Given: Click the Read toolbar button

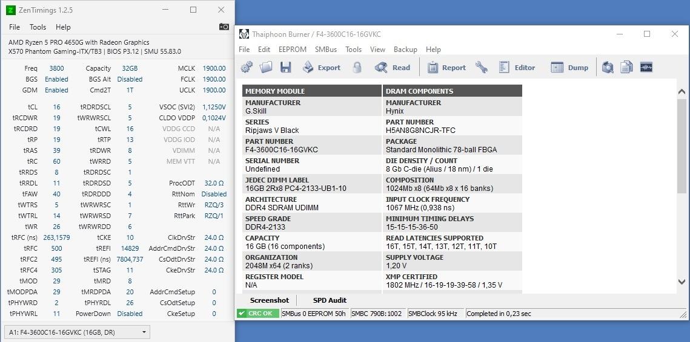Looking at the screenshot, I should 393,67.
